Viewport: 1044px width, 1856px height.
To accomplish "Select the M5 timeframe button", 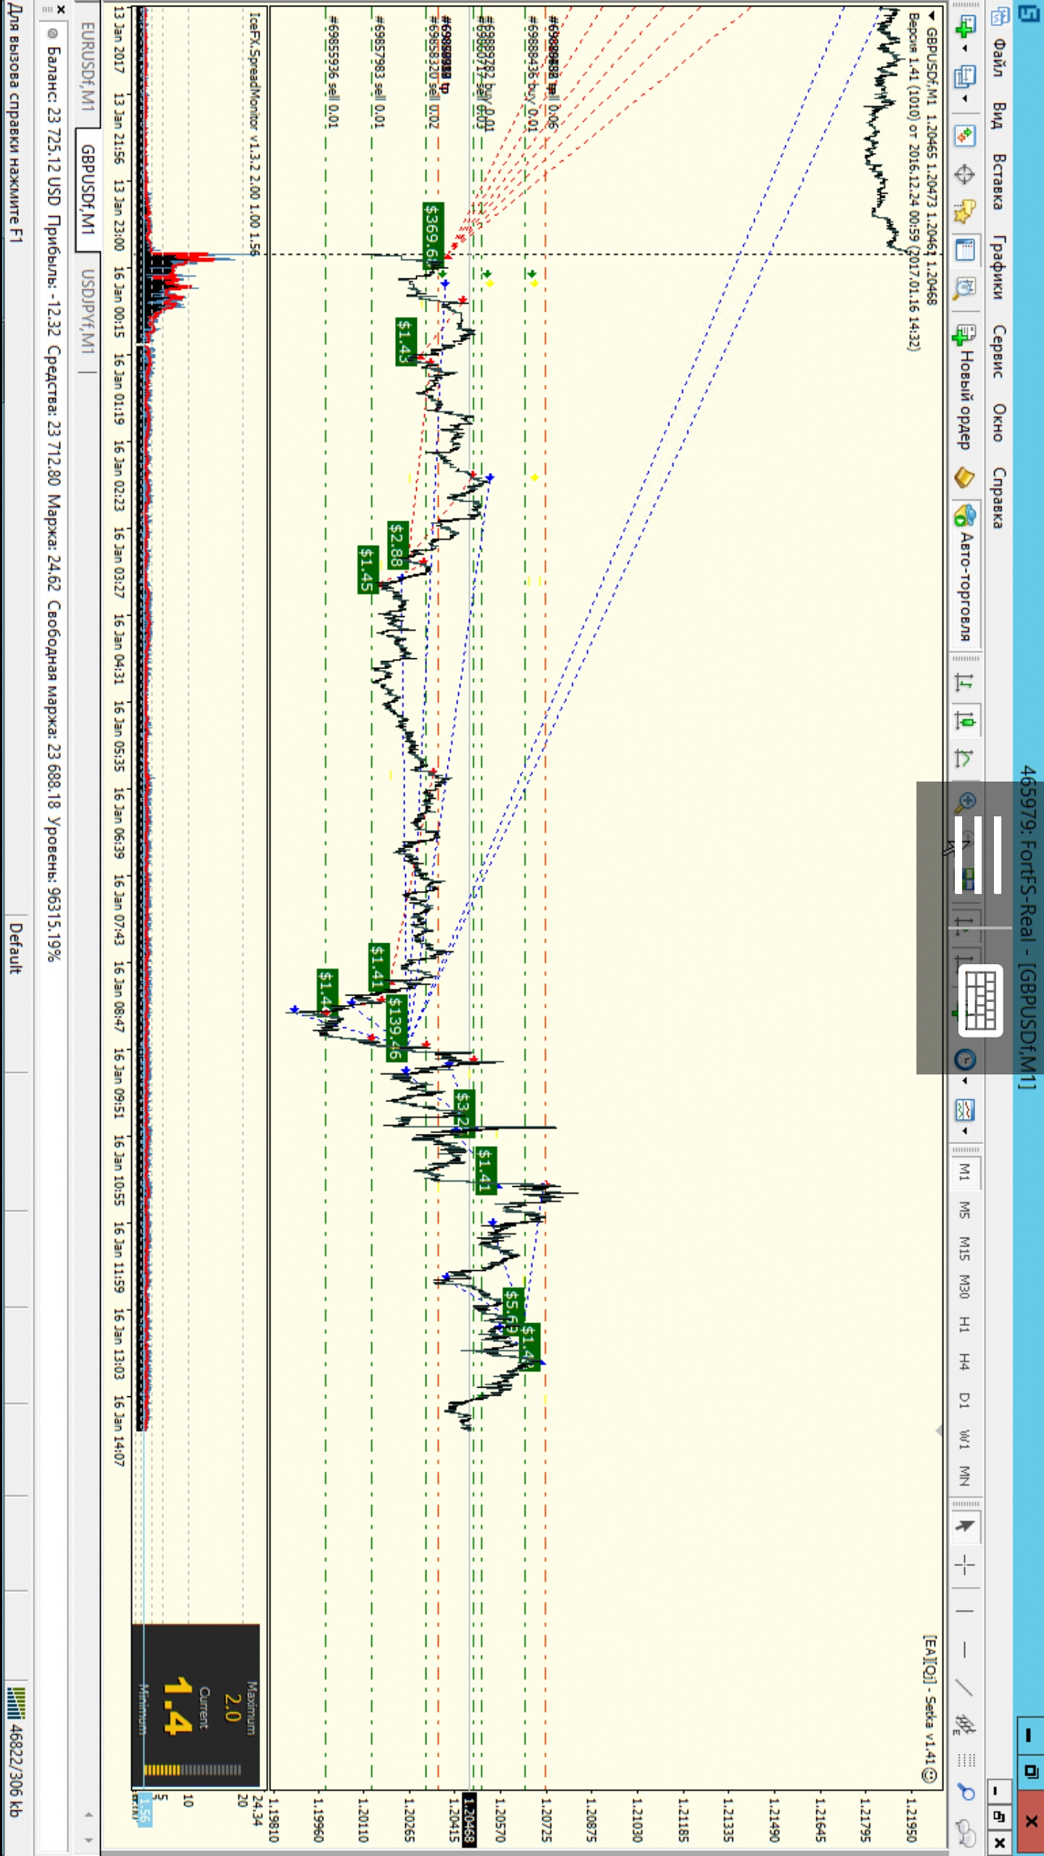I will tap(965, 1210).
